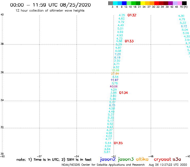Select the purple swatch in the legend bar
Viewport: 190px width, 167px height.
(170, 3)
